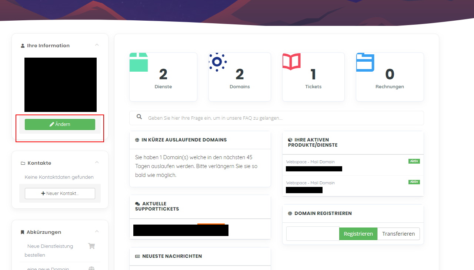This screenshot has width=474, height=270.
Task: Collapse the Abkürzungen panel chevron
Action: point(97,232)
